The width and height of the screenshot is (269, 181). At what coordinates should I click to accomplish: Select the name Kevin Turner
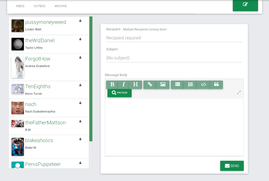(x=34, y=94)
